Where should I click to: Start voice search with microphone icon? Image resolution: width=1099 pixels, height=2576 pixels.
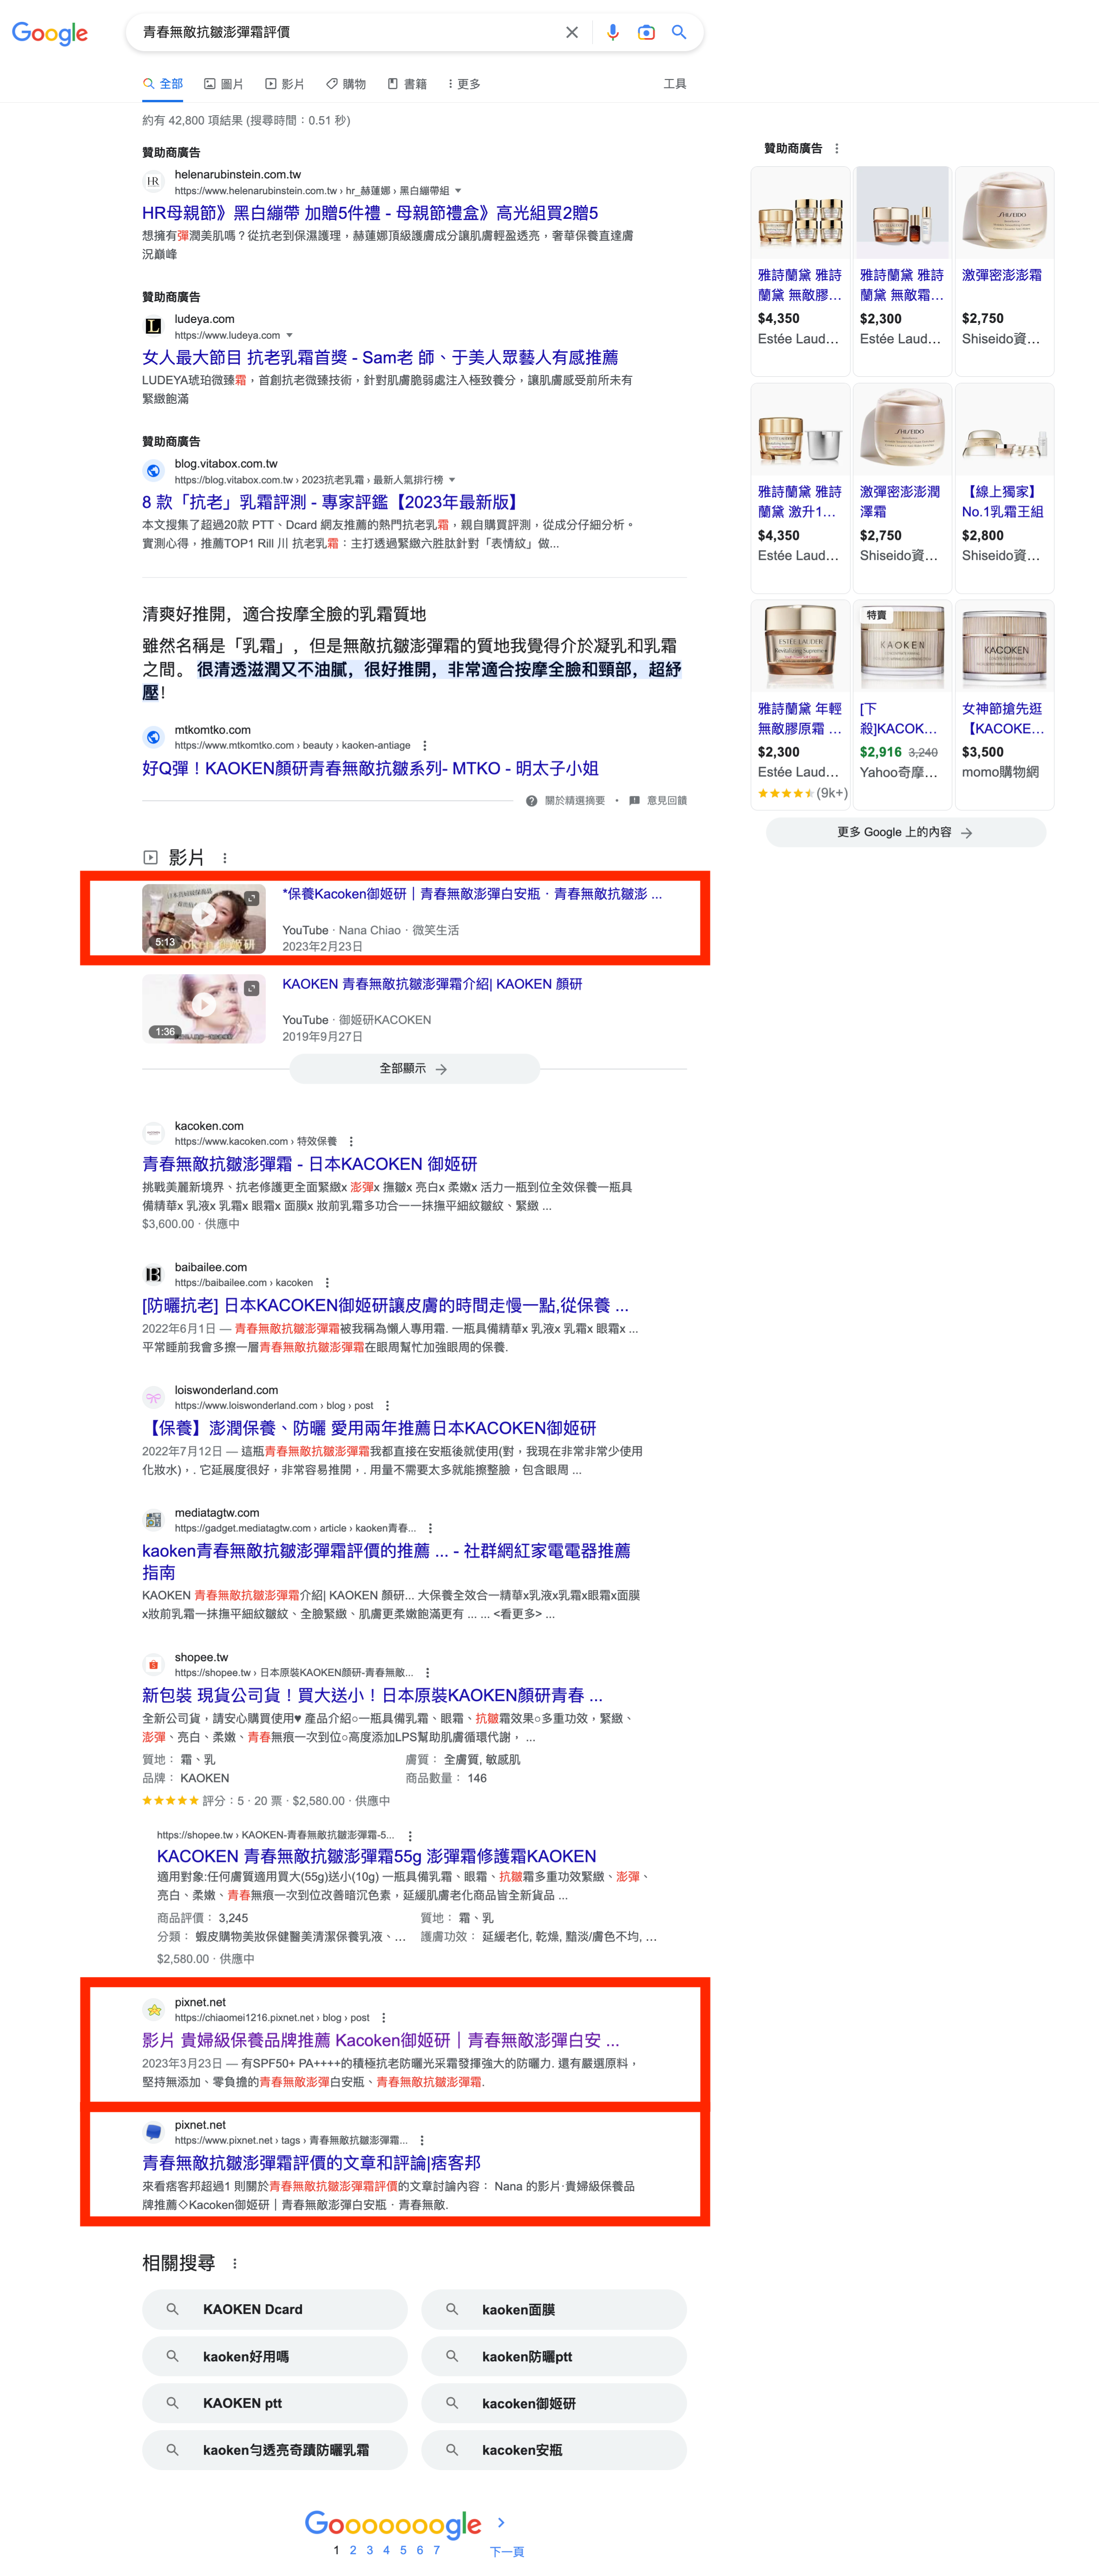(613, 32)
